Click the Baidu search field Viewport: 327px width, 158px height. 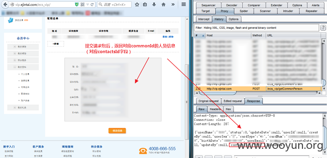point(114,4)
